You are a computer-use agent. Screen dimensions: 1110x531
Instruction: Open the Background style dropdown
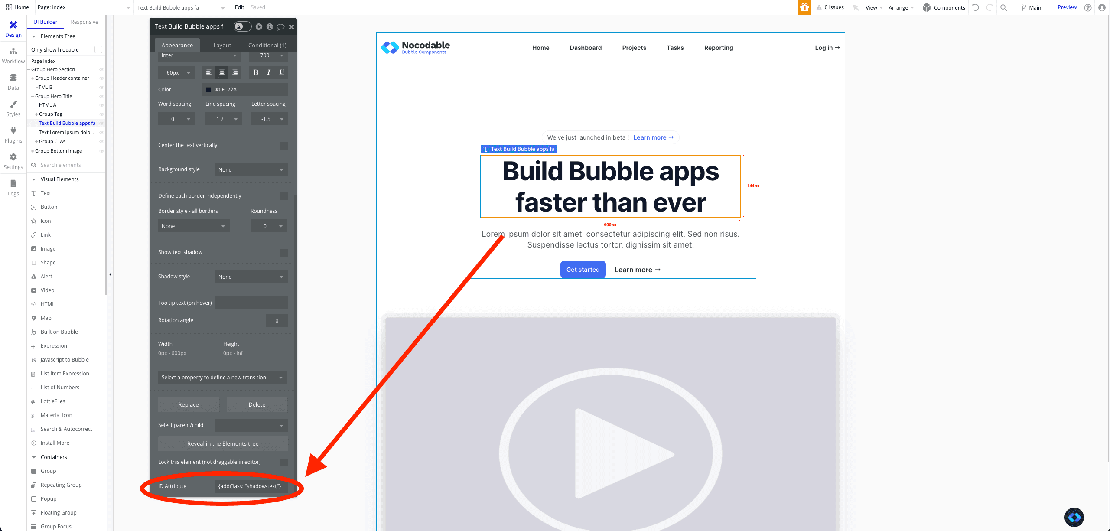251,169
